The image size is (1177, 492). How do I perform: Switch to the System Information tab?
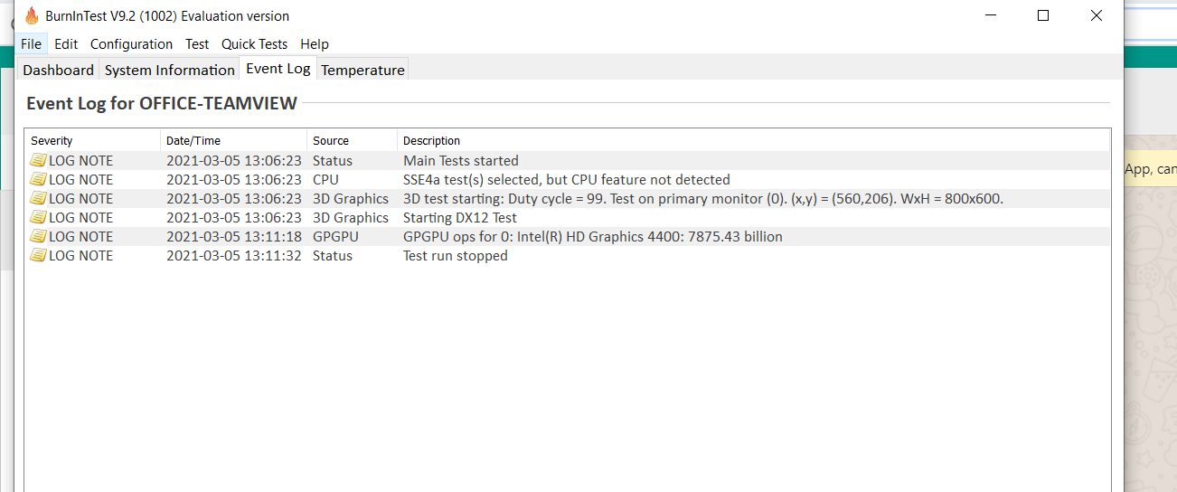pos(169,70)
